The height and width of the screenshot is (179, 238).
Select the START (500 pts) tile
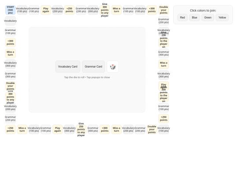10,10
